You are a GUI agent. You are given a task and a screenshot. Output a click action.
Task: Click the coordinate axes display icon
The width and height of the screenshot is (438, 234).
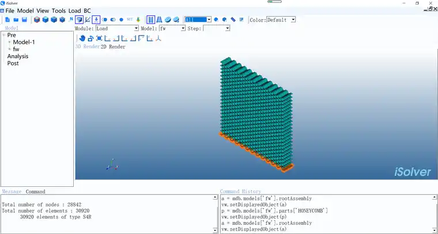88,20
